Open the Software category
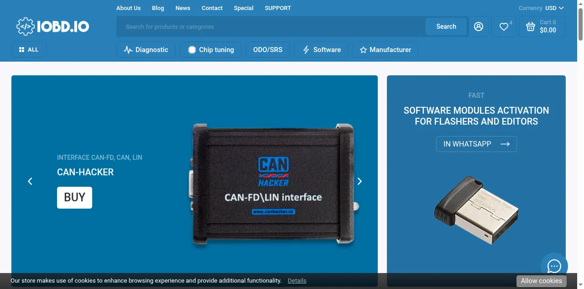Screen dimensions: 584x289 click(x=321, y=50)
